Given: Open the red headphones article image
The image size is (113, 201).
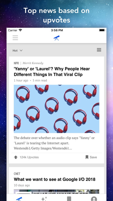Looking at the screenshot, I should (56, 109).
